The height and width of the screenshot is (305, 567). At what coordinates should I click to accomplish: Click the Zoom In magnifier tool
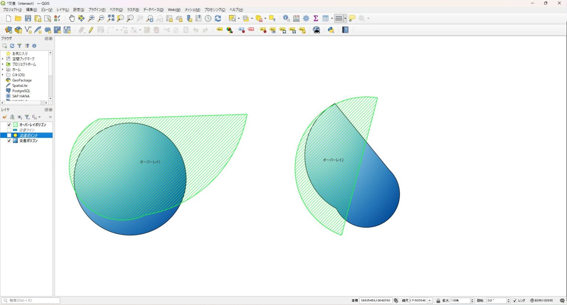tap(91, 18)
